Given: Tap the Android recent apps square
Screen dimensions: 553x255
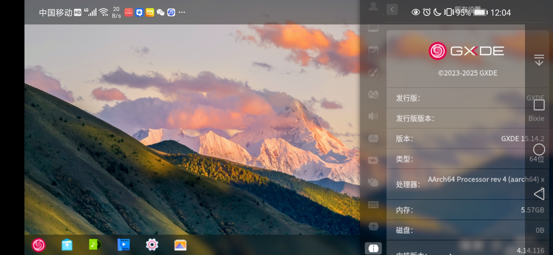Looking at the screenshot, I should click(539, 105).
